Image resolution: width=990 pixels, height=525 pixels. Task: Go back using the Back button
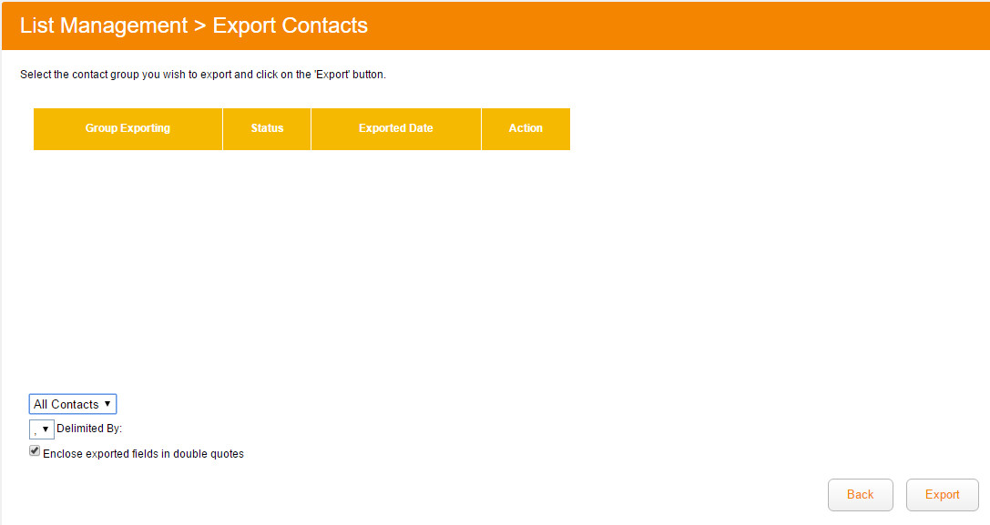coord(860,495)
